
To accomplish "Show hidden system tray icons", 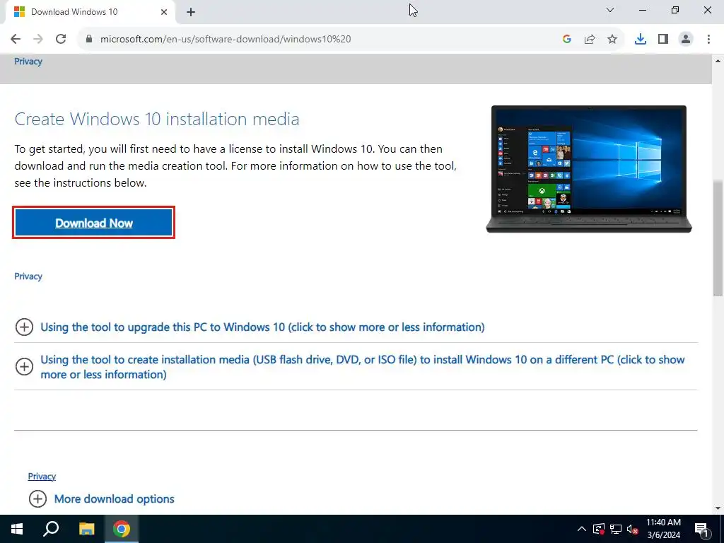I will point(582,529).
